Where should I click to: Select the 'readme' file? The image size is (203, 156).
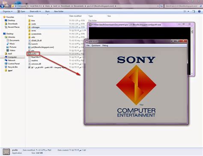tap(33, 60)
